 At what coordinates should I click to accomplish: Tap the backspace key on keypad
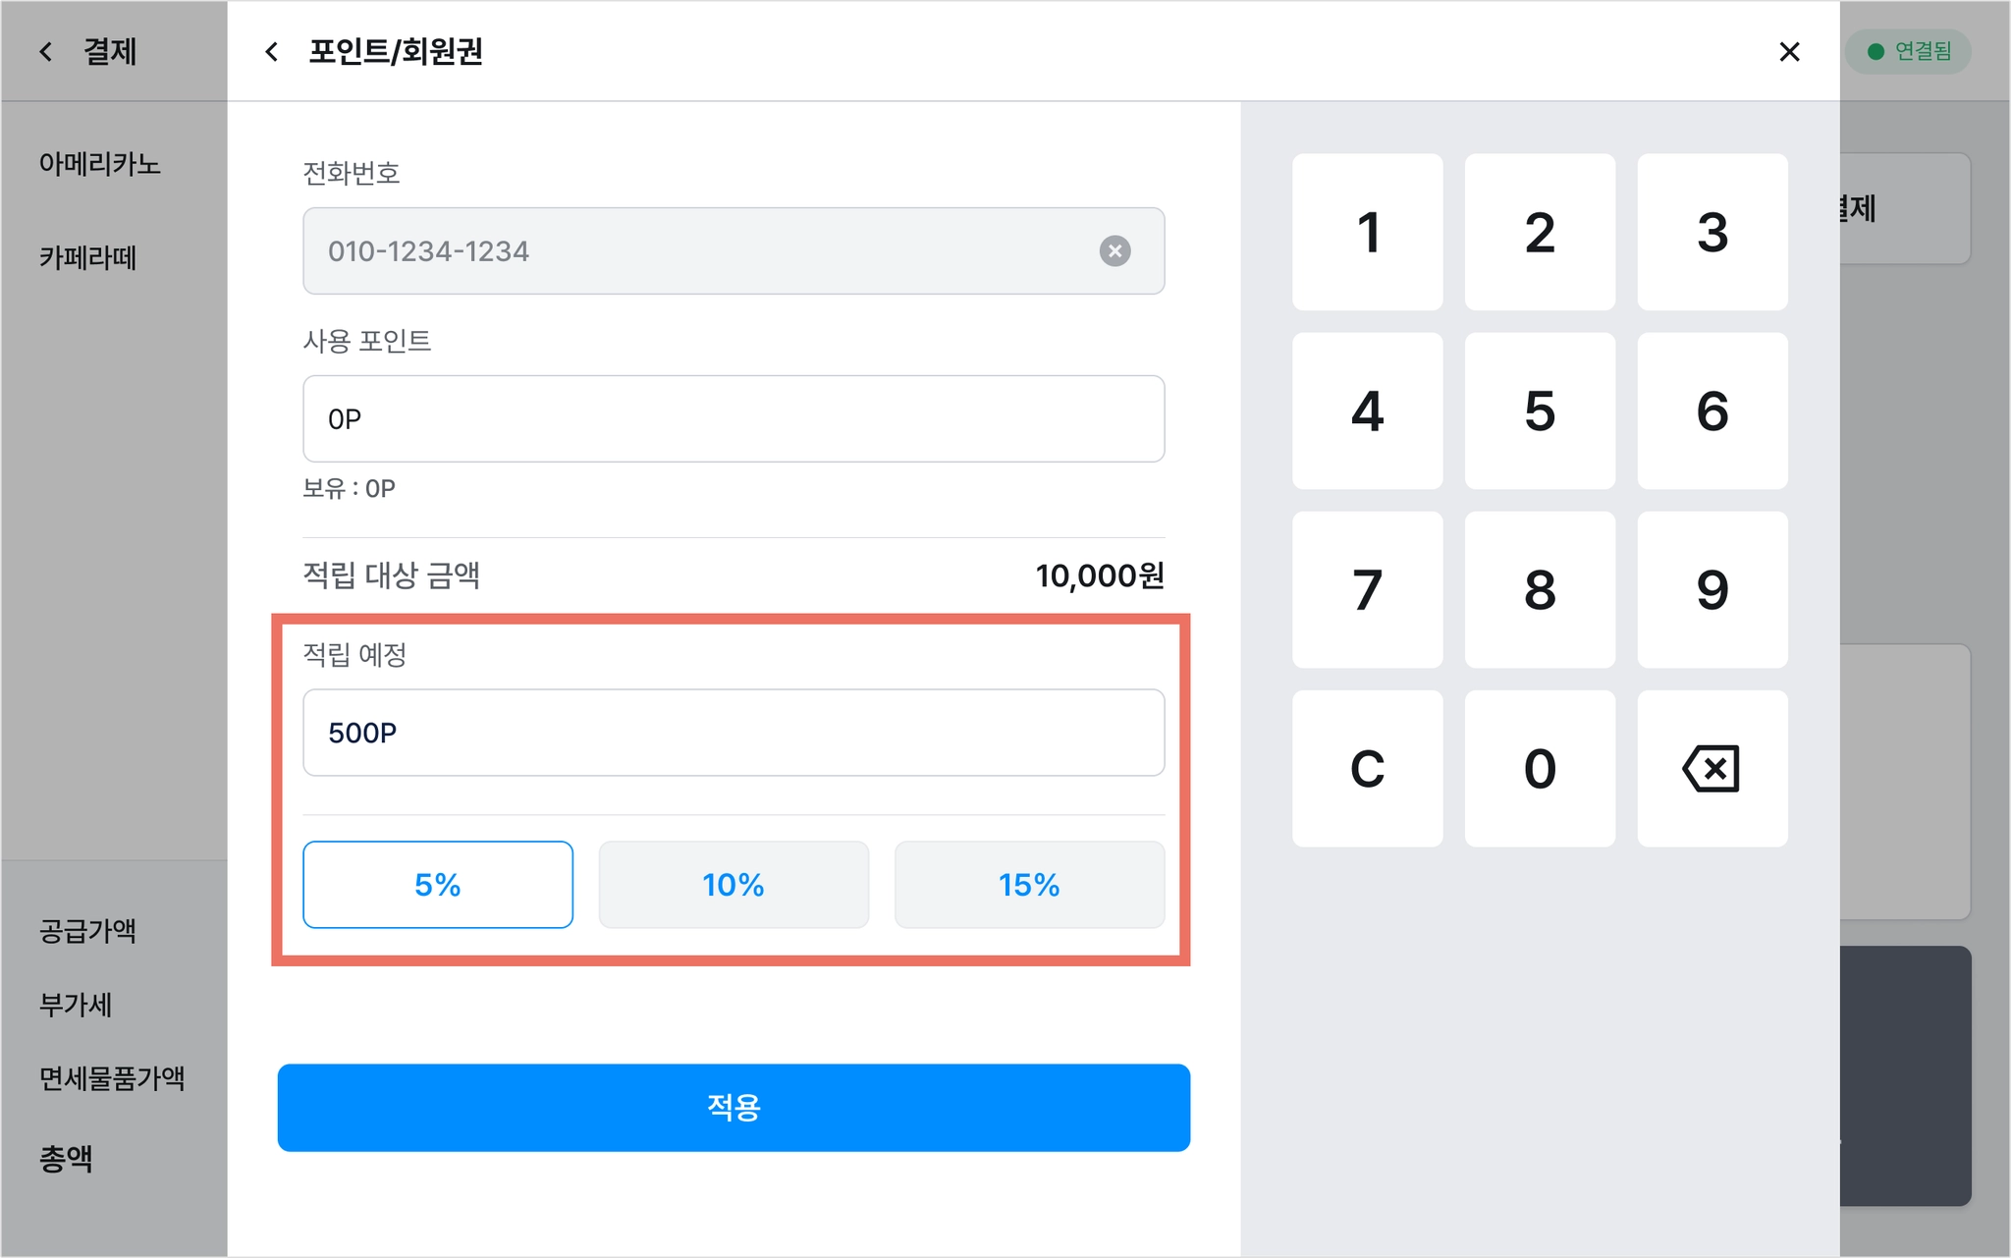click(1712, 768)
